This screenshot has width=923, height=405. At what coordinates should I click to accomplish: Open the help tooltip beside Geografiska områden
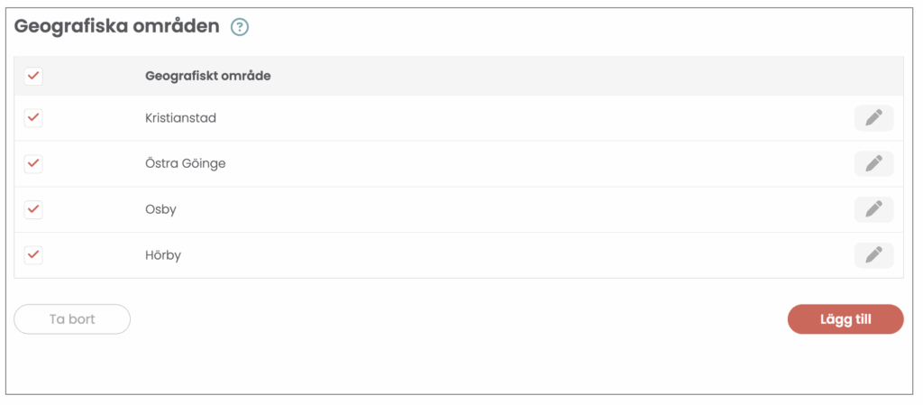[x=239, y=27]
